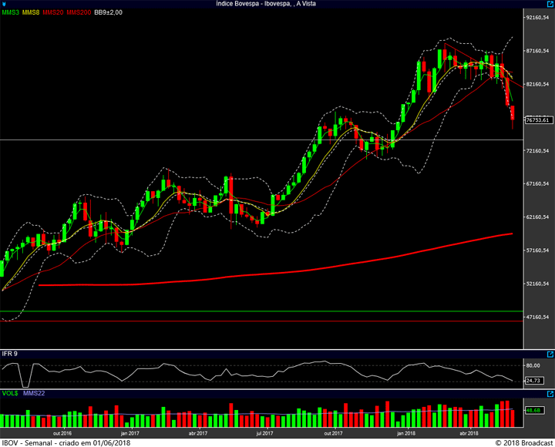Image resolution: width=555 pixels, height=447 pixels.
Task: Select the VOL$ volume indicator label
Action: (x=10, y=394)
